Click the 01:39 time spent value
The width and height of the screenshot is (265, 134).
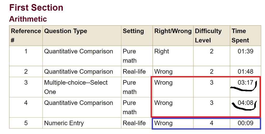coord(245,51)
